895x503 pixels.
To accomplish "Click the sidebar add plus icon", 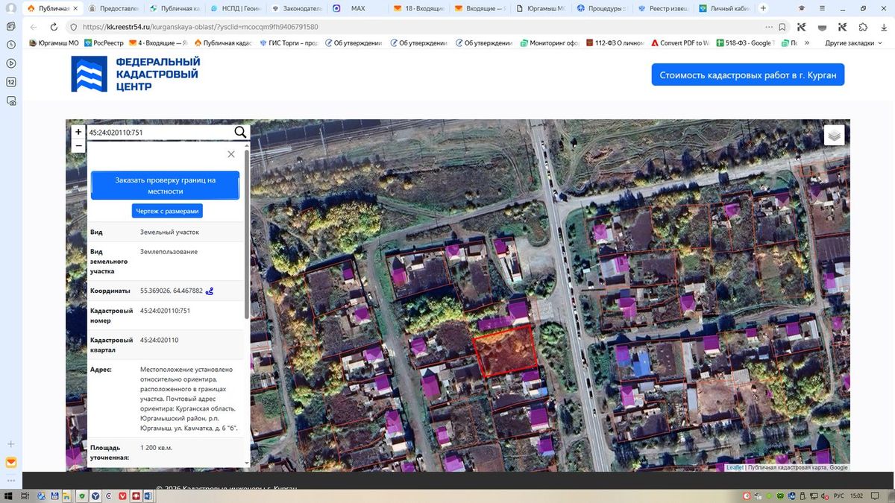I will click(x=11, y=444).
